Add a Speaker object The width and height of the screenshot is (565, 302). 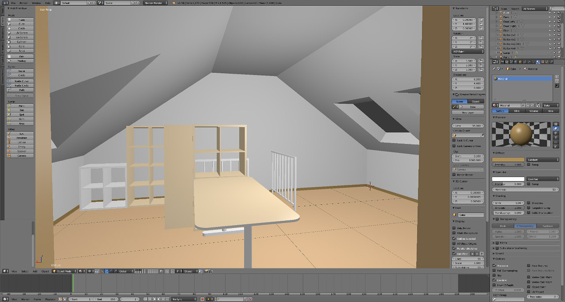tap(20, 151)
